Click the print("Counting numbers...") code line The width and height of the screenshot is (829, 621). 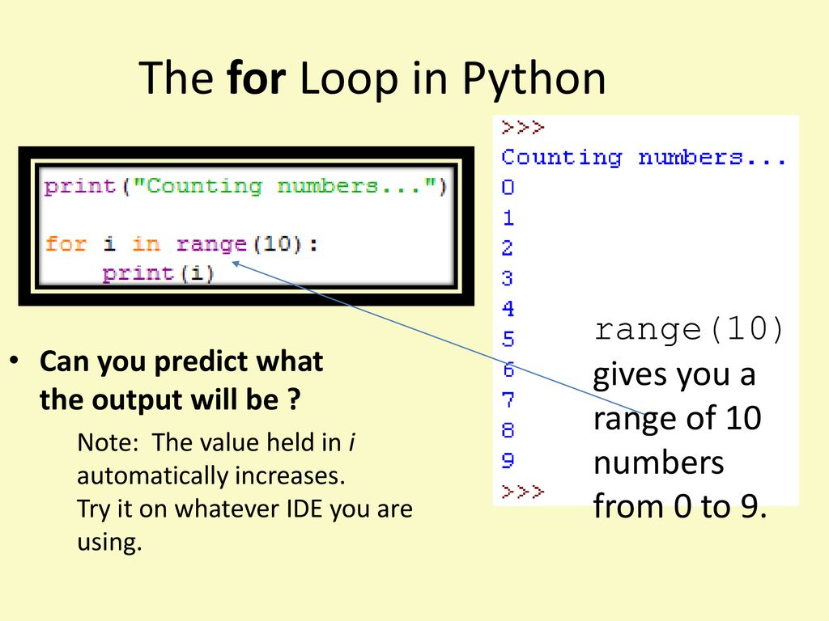coord(245,187)
